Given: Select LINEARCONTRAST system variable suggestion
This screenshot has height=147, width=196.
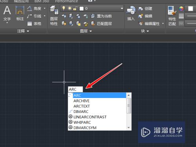Looking at the screenshot, I should (97, 117).
